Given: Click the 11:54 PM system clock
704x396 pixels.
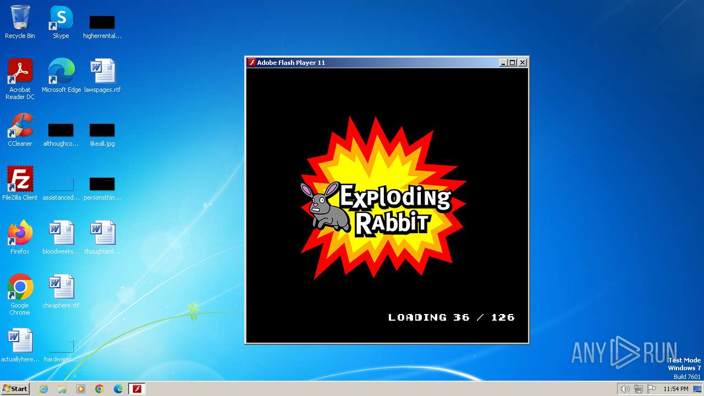Looking at the screenshot, I should pos(675,389).
